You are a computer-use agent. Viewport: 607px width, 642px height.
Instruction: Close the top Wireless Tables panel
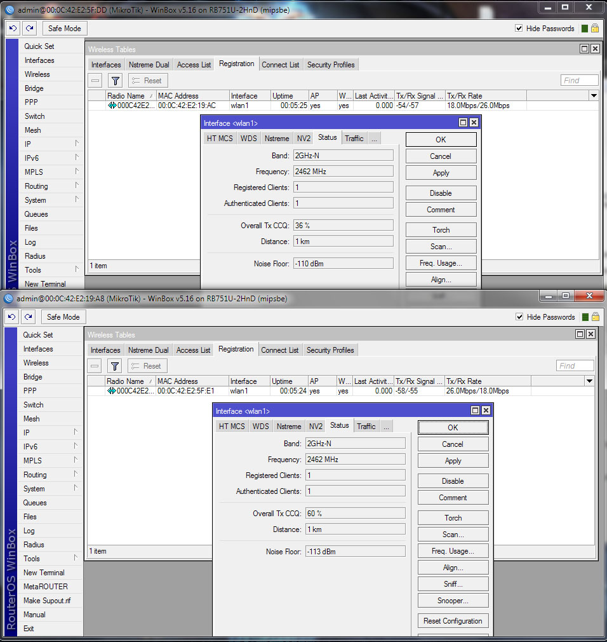pyautogui.click(x=595, y=49)
